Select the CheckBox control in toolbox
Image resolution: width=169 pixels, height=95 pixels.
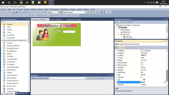[x=10, y=56]
